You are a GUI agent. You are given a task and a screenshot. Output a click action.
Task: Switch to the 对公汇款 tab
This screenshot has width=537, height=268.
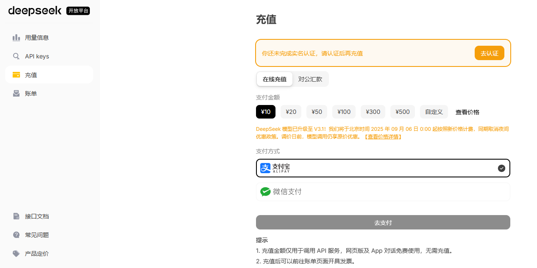pyautogui.click(x=310, y=79)
